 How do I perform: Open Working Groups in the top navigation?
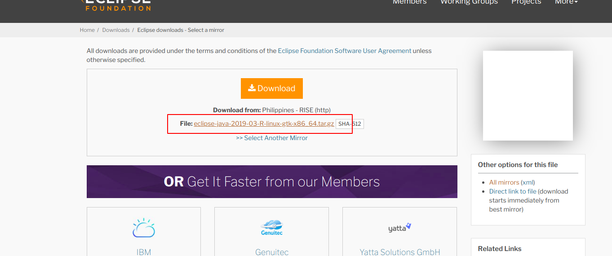[469, 3]
